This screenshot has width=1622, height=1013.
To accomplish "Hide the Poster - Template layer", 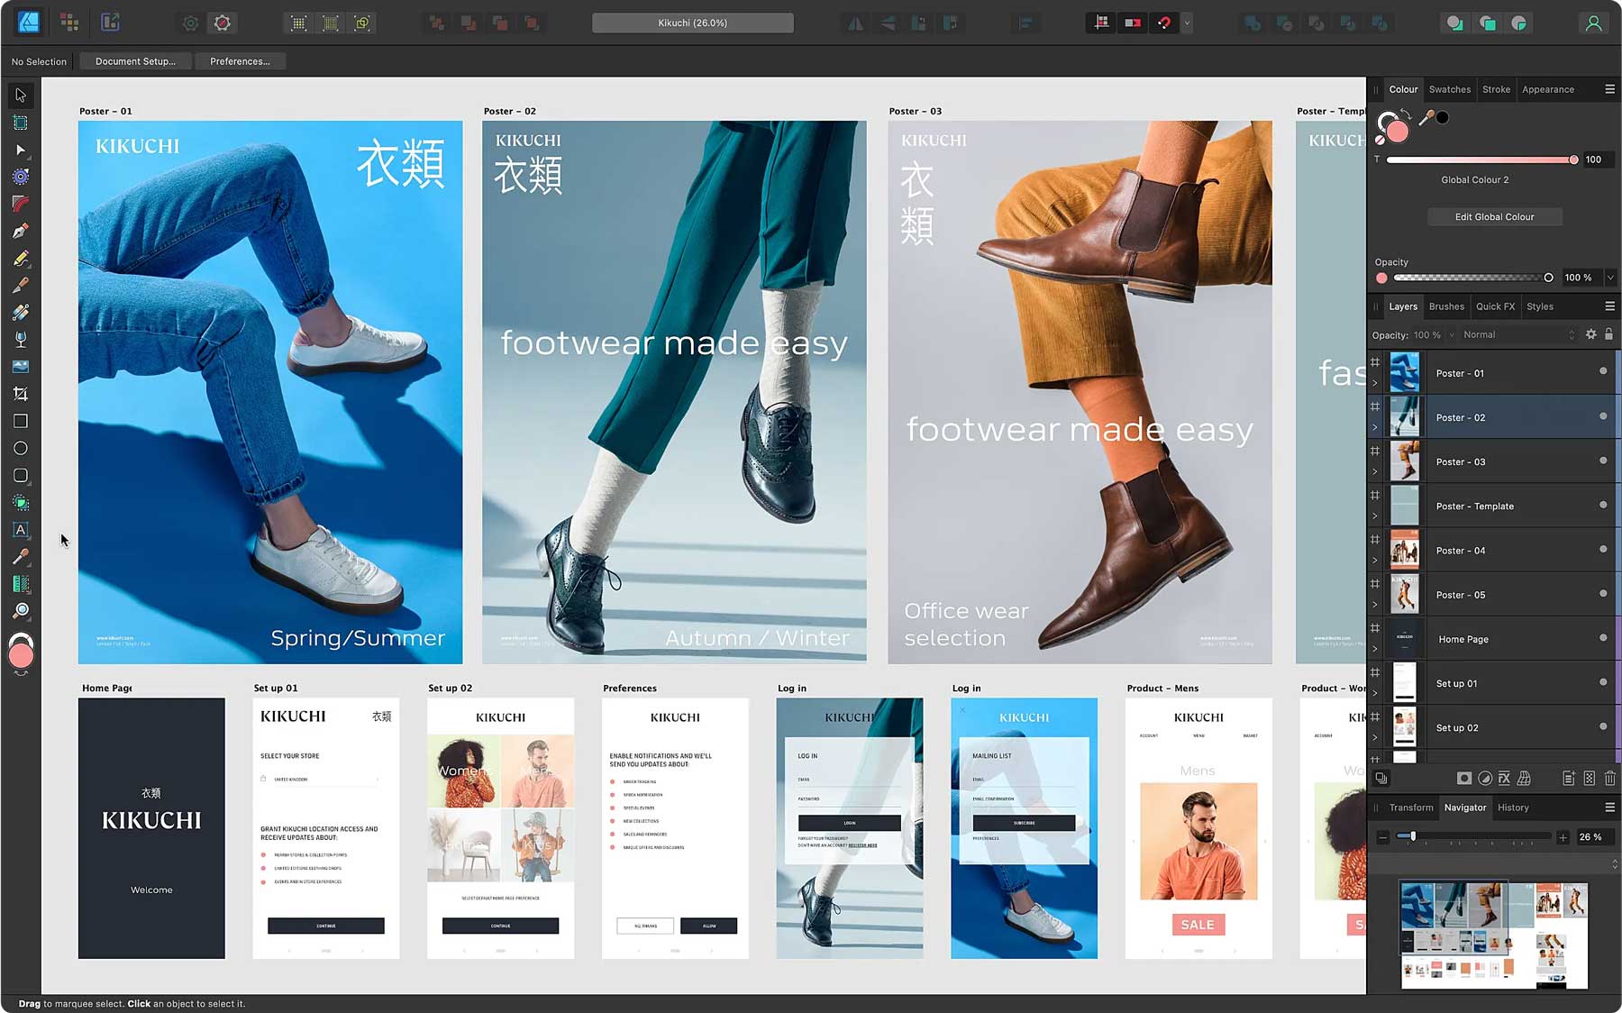I will (x=1603, y=506).
